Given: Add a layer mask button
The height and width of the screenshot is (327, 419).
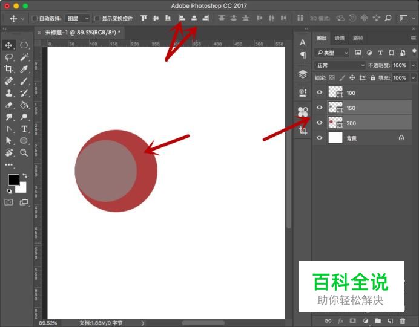Looking at the screenshot, I should tap(353, 320).
